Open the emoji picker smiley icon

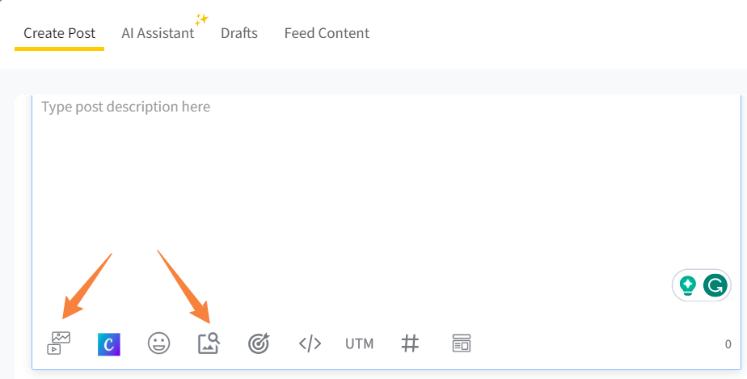tap(159, 343)
